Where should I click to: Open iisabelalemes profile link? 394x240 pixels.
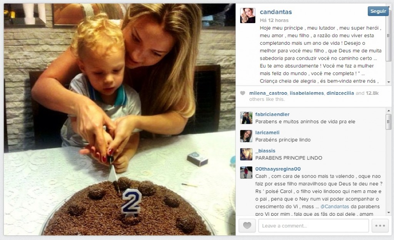pyautogui.click(x=307, y=93)
